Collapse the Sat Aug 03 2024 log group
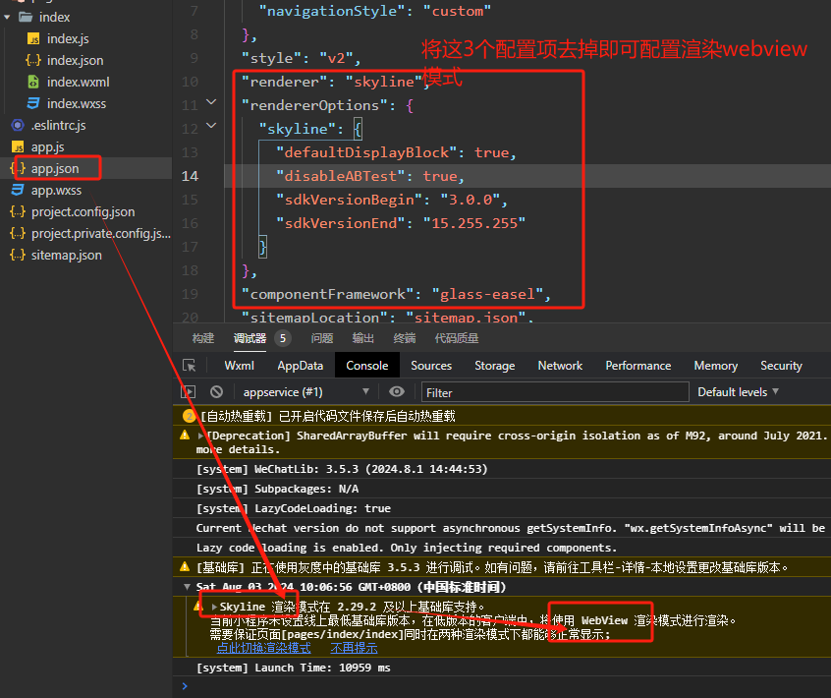Viewport: 831px width, 698px height. coord(187,587)
